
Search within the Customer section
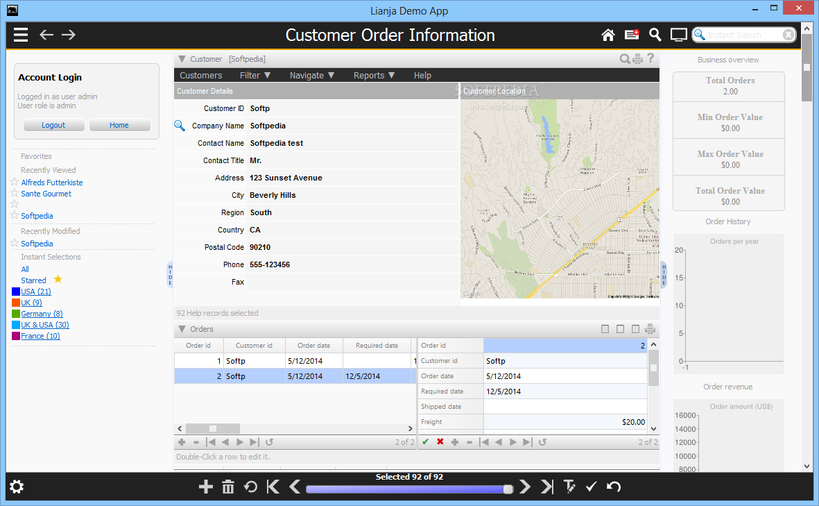[625, 58]
